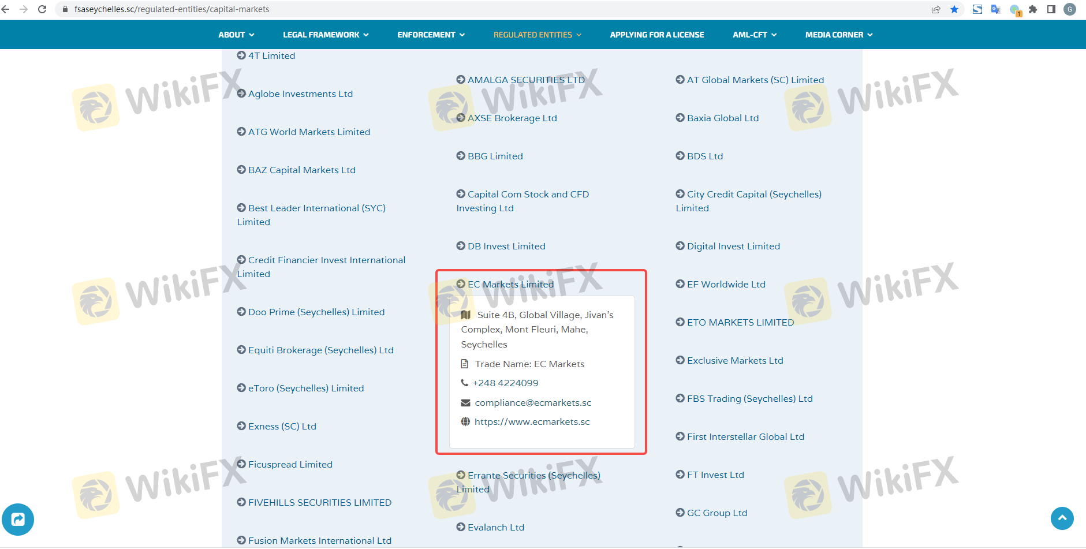Toggle the browser side panel icon
The height and width of the screenshot is (549, 1086).
pyautogui.click(x=1051, y=9)
